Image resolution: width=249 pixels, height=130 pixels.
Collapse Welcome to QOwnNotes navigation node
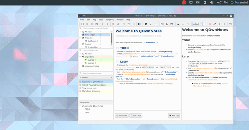click(80, 106)
